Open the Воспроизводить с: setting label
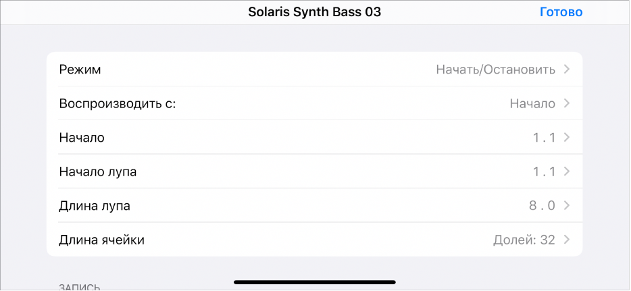 [117, 103]
